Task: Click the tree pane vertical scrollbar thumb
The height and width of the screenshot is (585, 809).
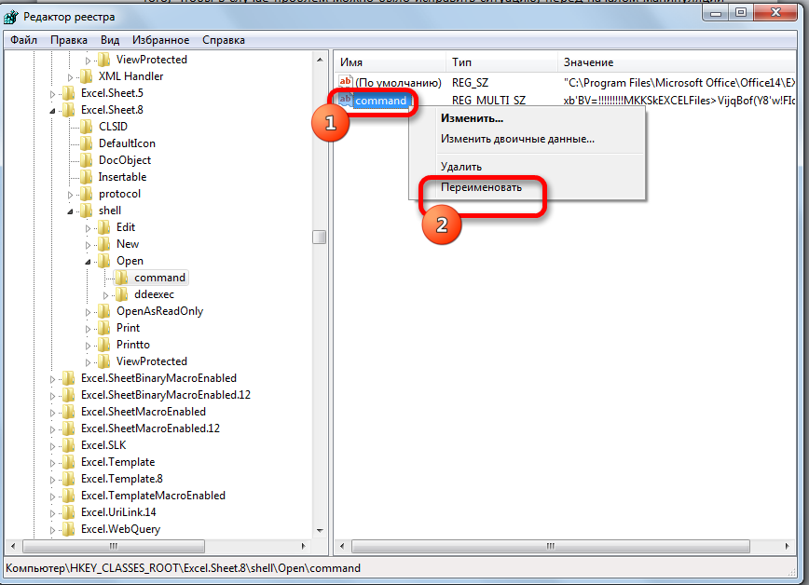Action: 320,237
